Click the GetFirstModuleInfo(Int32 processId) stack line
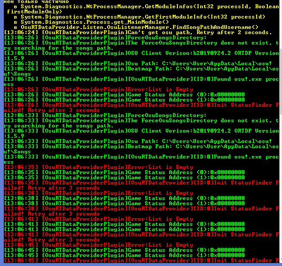The width and height of the screenshot is (282, 266). 139,17
